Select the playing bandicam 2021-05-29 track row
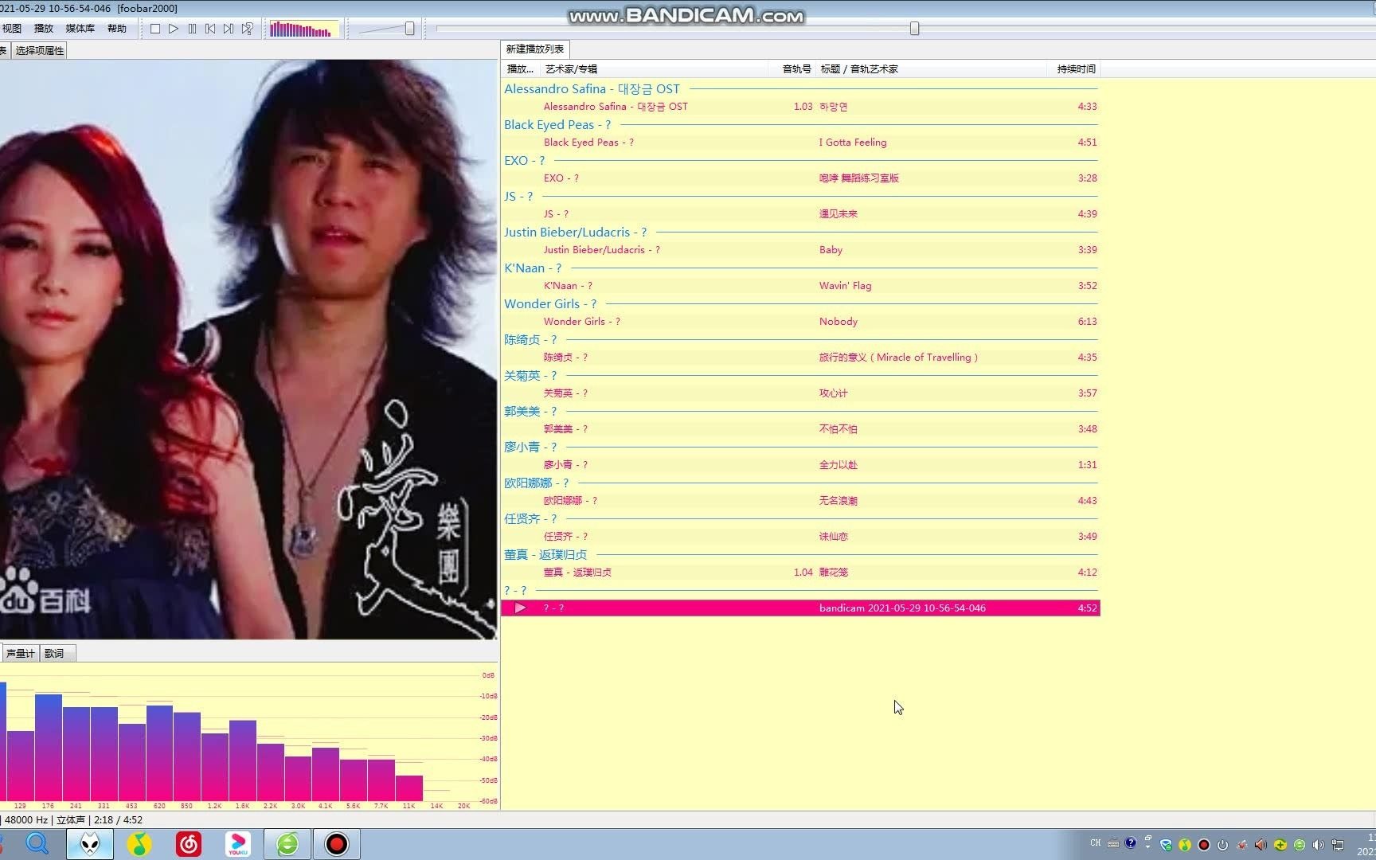 (800, 608)
